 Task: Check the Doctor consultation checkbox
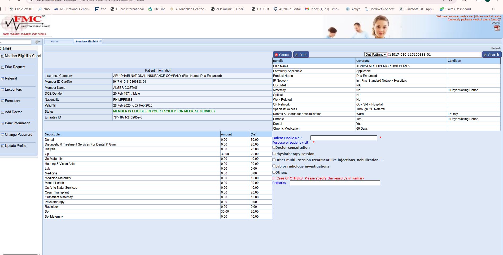coord(274,147)
